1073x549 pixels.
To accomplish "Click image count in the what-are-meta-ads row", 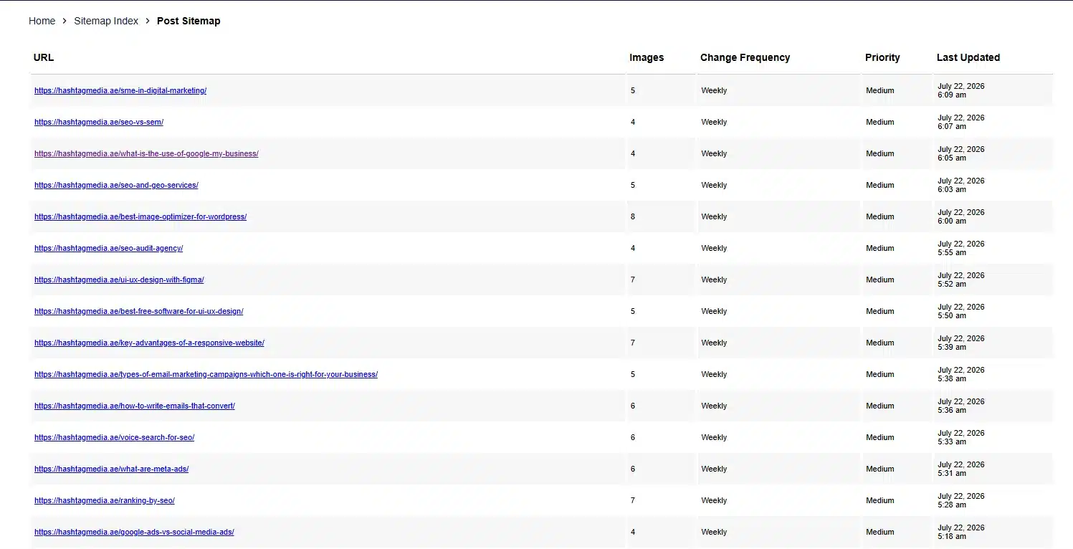I will [633, 469].
